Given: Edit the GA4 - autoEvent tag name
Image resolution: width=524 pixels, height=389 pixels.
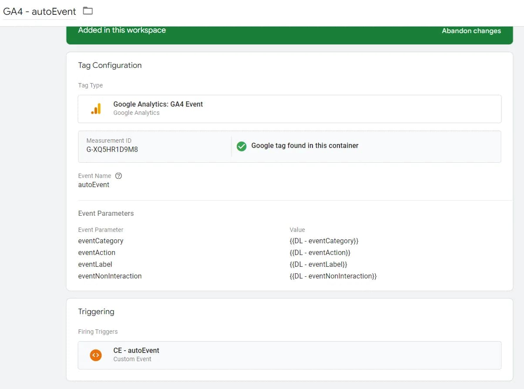Looking at the screenshot, I should [x=40, y=12].
